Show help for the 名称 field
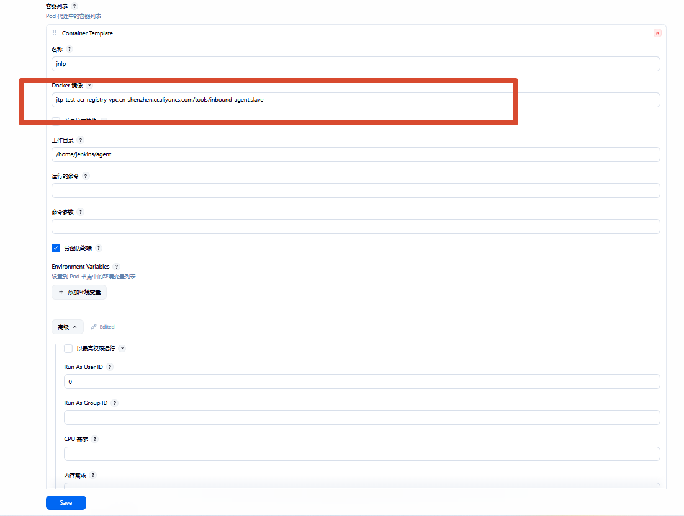This screenshot has width=684, height=516. [x=70, y=49]
